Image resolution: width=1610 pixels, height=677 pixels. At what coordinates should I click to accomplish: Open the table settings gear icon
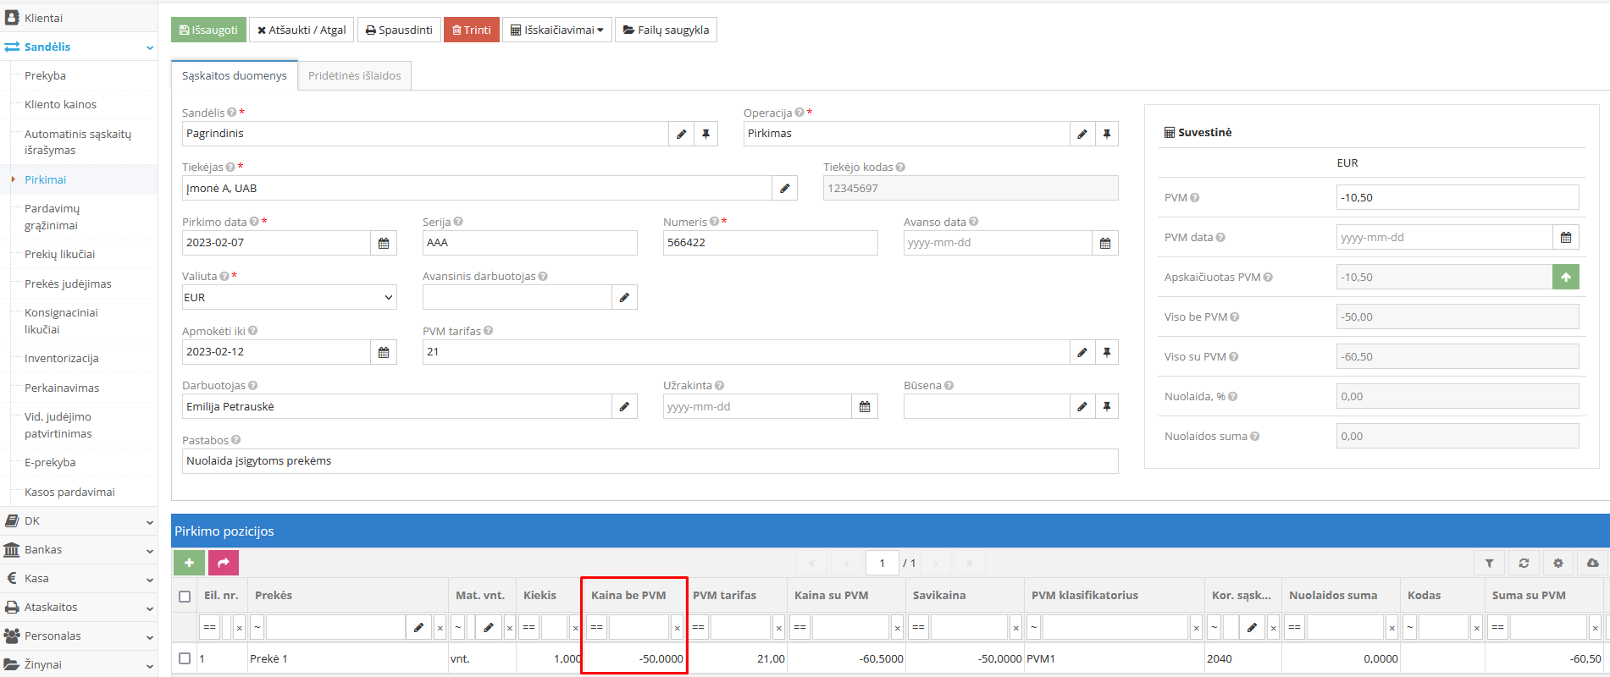(1557, 563)
